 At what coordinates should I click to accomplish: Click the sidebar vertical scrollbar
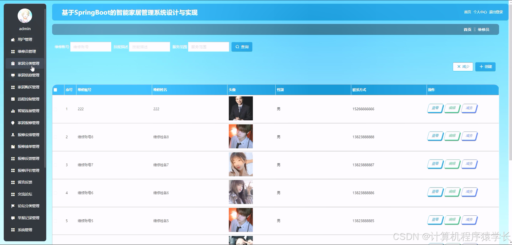click(x=45, y=88)
